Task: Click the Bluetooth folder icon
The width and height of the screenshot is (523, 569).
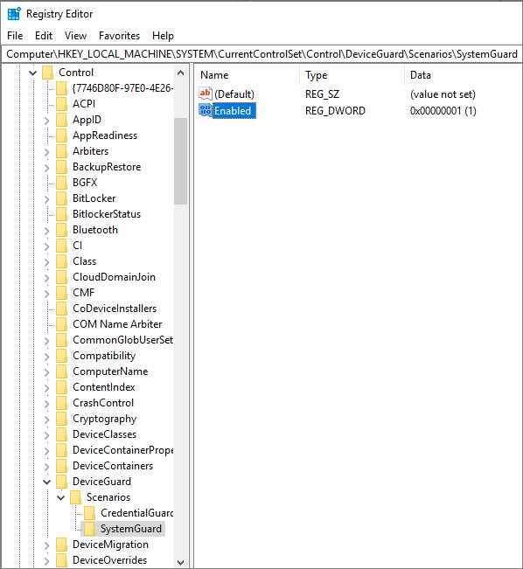Action: (x=61, y=230)
